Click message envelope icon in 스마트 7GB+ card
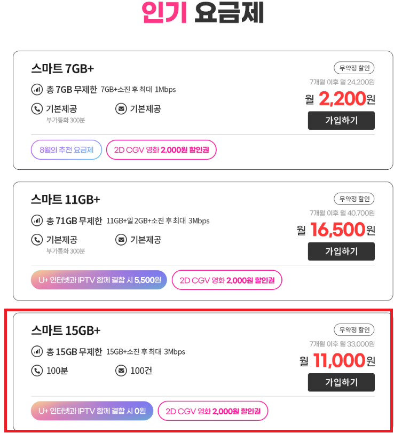The image size is (394, 433). pyautogui.click(x=121, y=109)
